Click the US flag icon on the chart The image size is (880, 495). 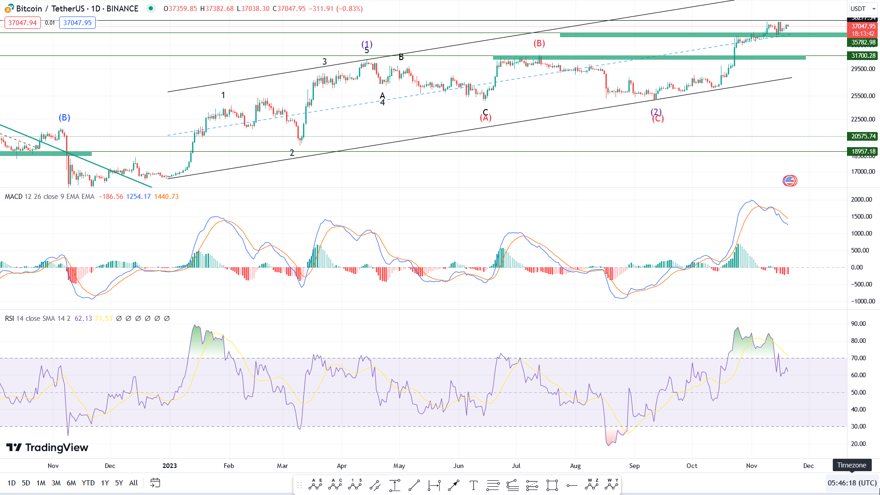[x=789, y=181]
